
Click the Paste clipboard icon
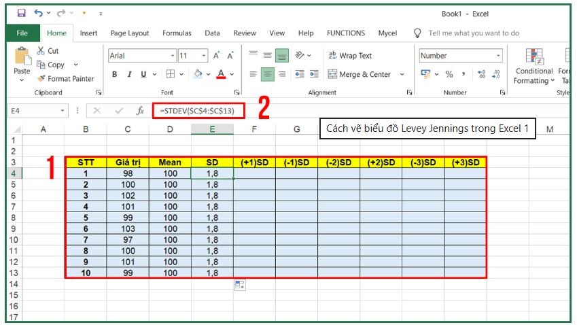click(x=22, y=56)
